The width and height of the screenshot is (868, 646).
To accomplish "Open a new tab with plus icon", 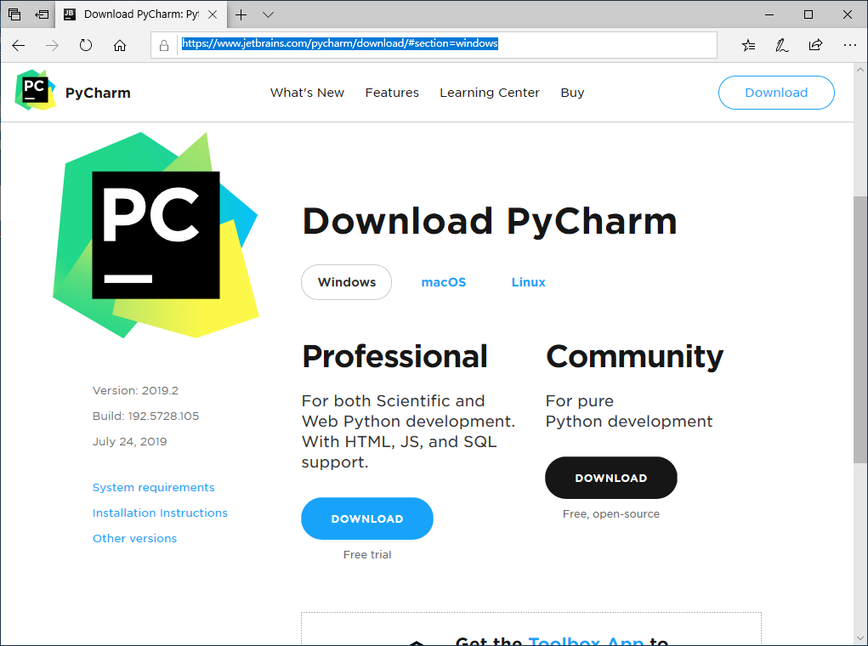I will (241, 15).
